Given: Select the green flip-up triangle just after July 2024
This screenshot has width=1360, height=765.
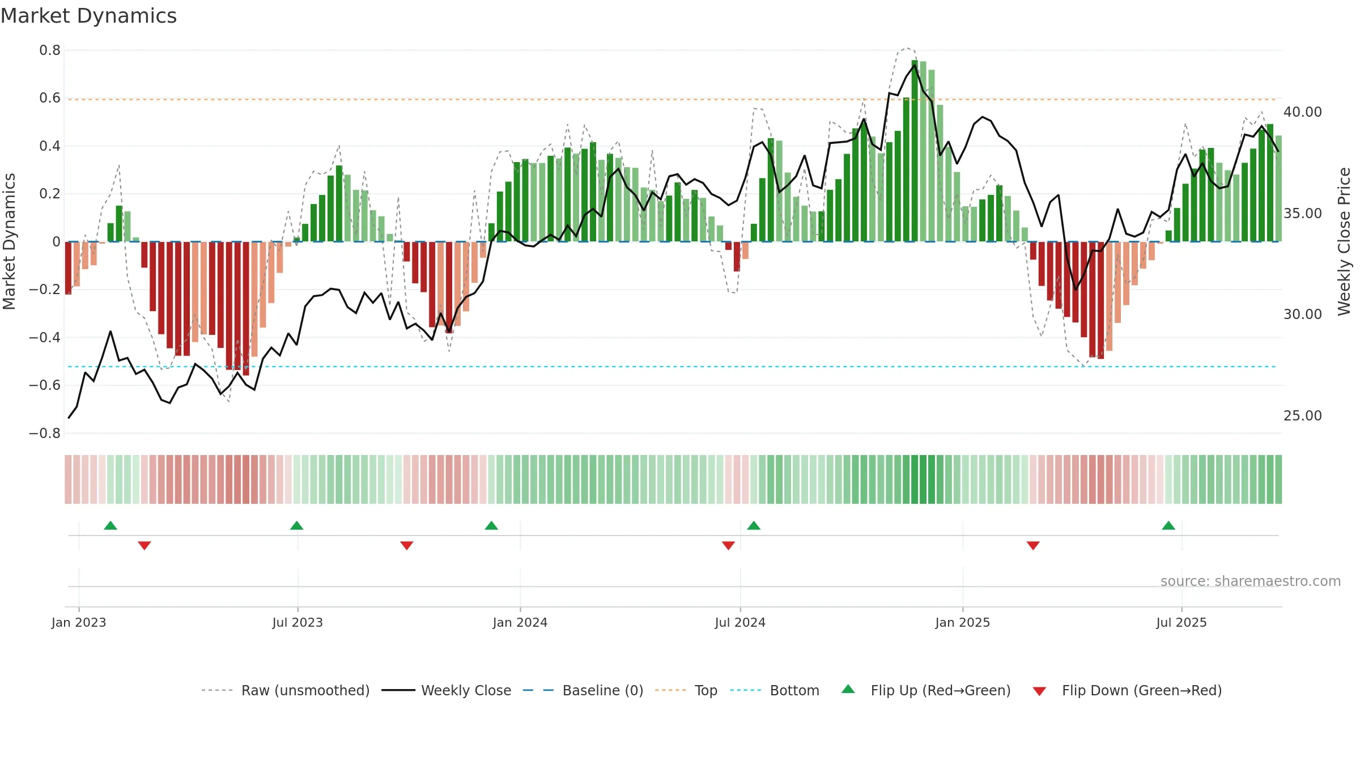Looking at the screenshot, I should [x=754, y=525].
